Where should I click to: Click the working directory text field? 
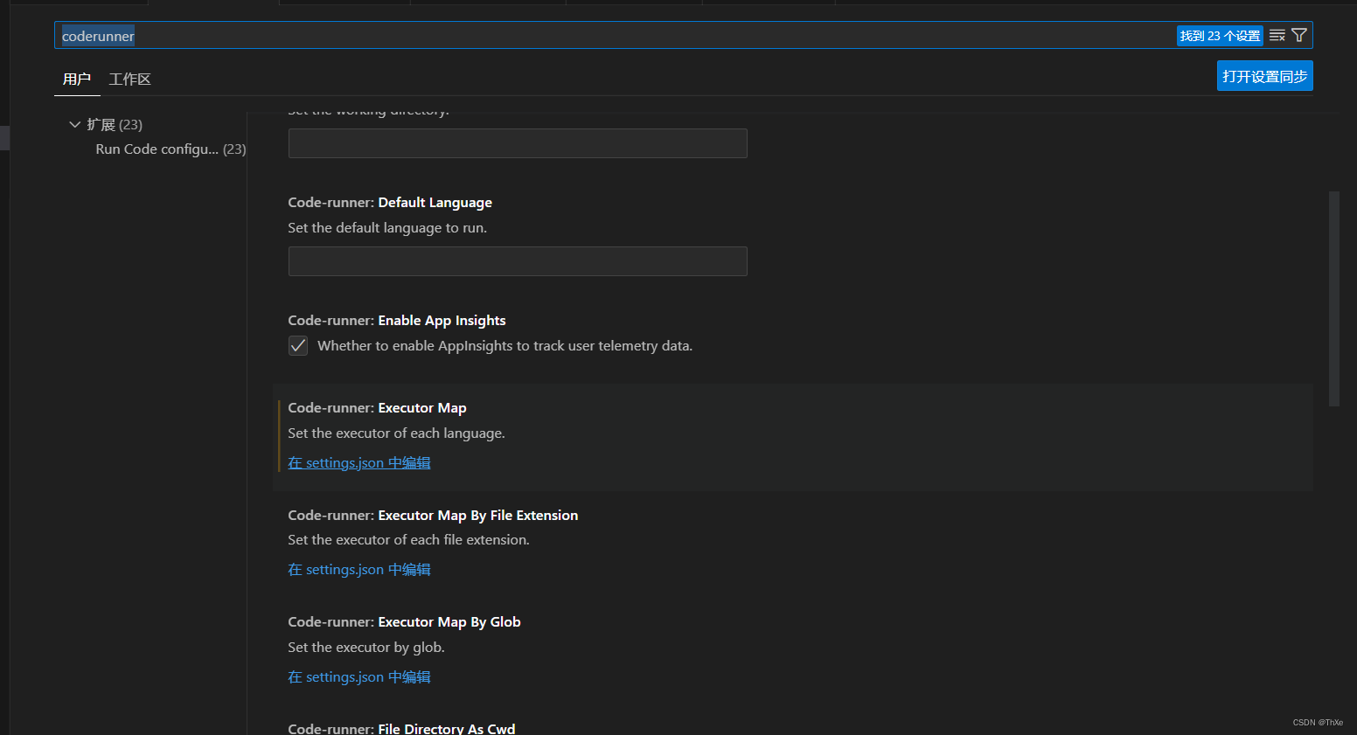tap(518, 143)
